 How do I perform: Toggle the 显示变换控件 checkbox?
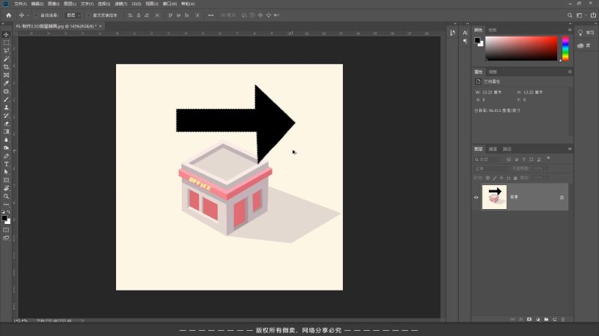tap(88, 15)
